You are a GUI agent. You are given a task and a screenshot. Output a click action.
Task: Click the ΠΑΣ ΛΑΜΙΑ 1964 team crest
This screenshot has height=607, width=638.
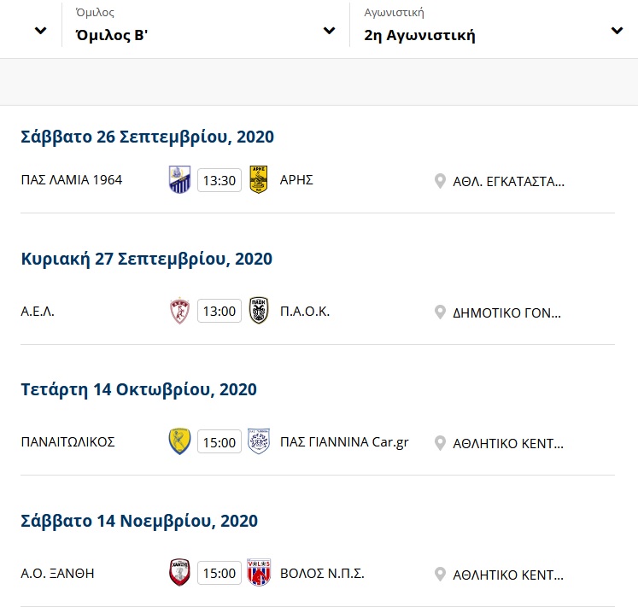click(x=179, y=179)
